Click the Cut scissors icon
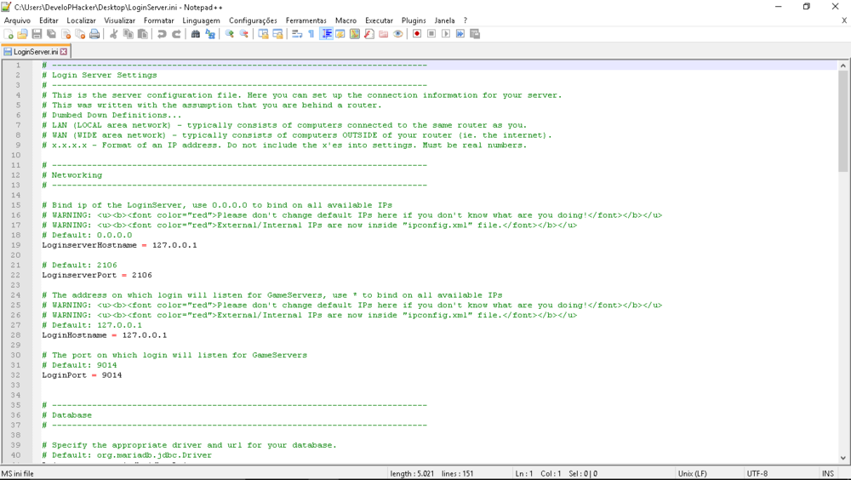The height and width of the screenshot is (480, 851). 114,34
